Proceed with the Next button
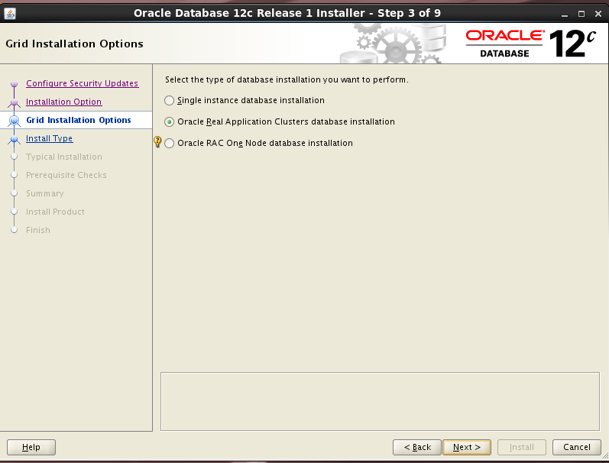The width and height of the screenshot is (609, 463). point(467,447)
